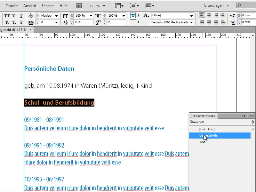Close the .indd @ 125 % document tab
Viewport: 256px width, 192px height.
30,29
